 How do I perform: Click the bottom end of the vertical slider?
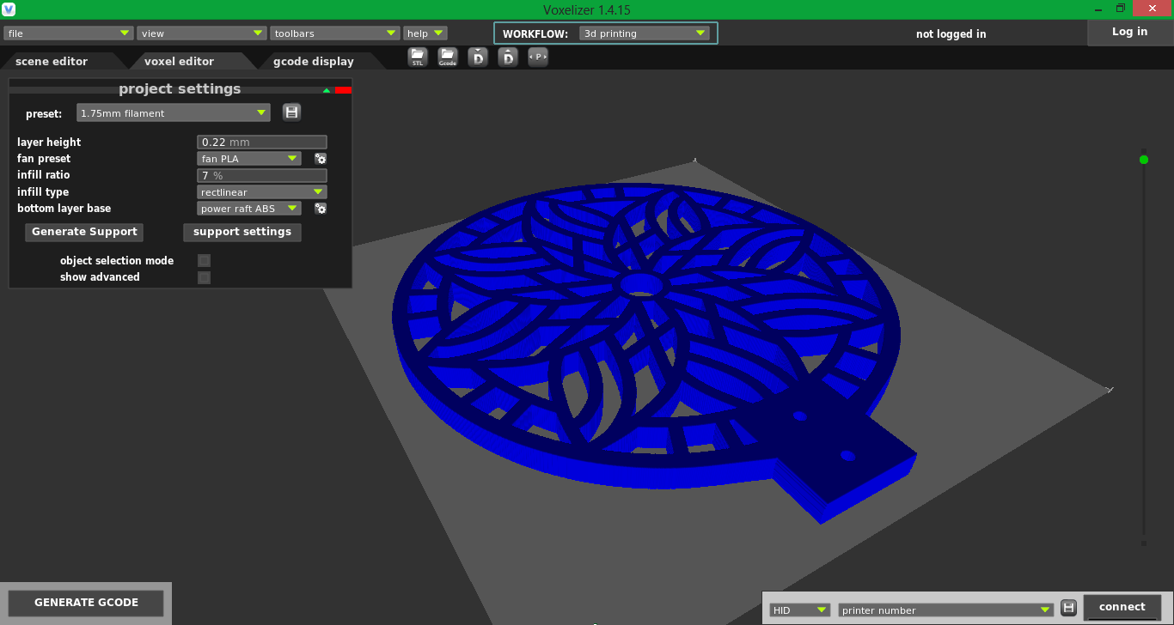(x=1144, y=543)
